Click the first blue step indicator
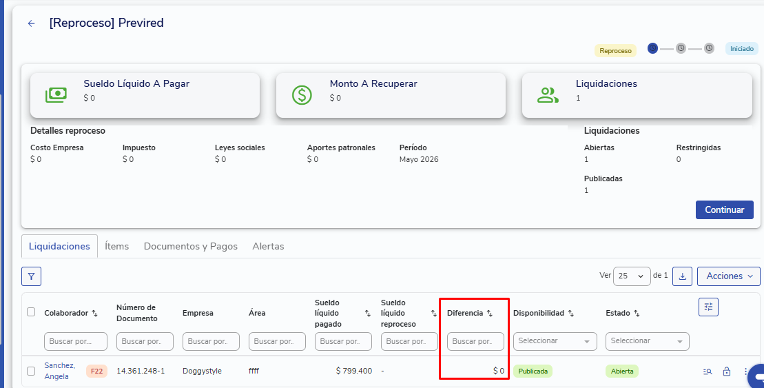Image resolution: width=764 pixels, height=388 pixels. tap(652, 48)
